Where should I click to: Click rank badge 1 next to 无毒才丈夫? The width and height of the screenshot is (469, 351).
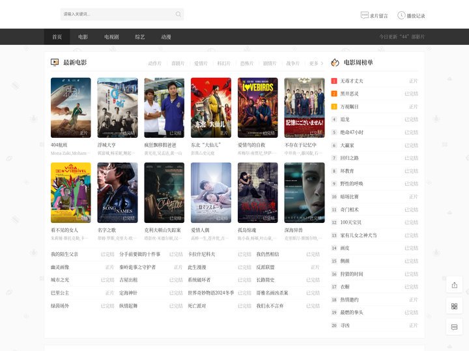(x=334, y=81)
